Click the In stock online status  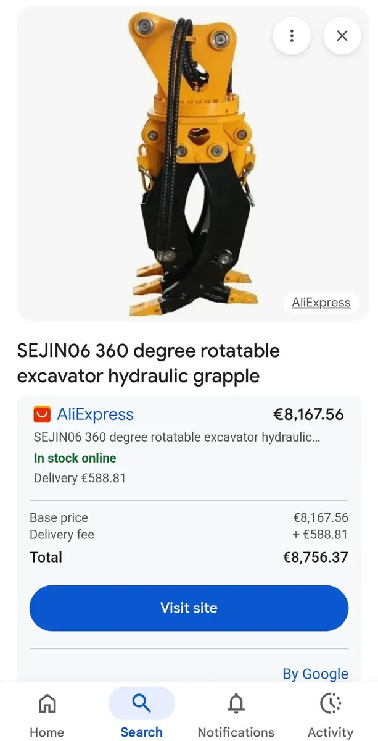point(75,458)
